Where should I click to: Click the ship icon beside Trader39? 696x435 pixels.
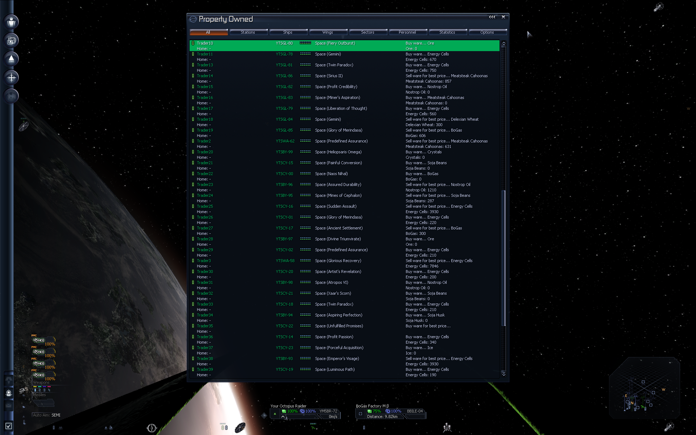(x=193, y=369)
